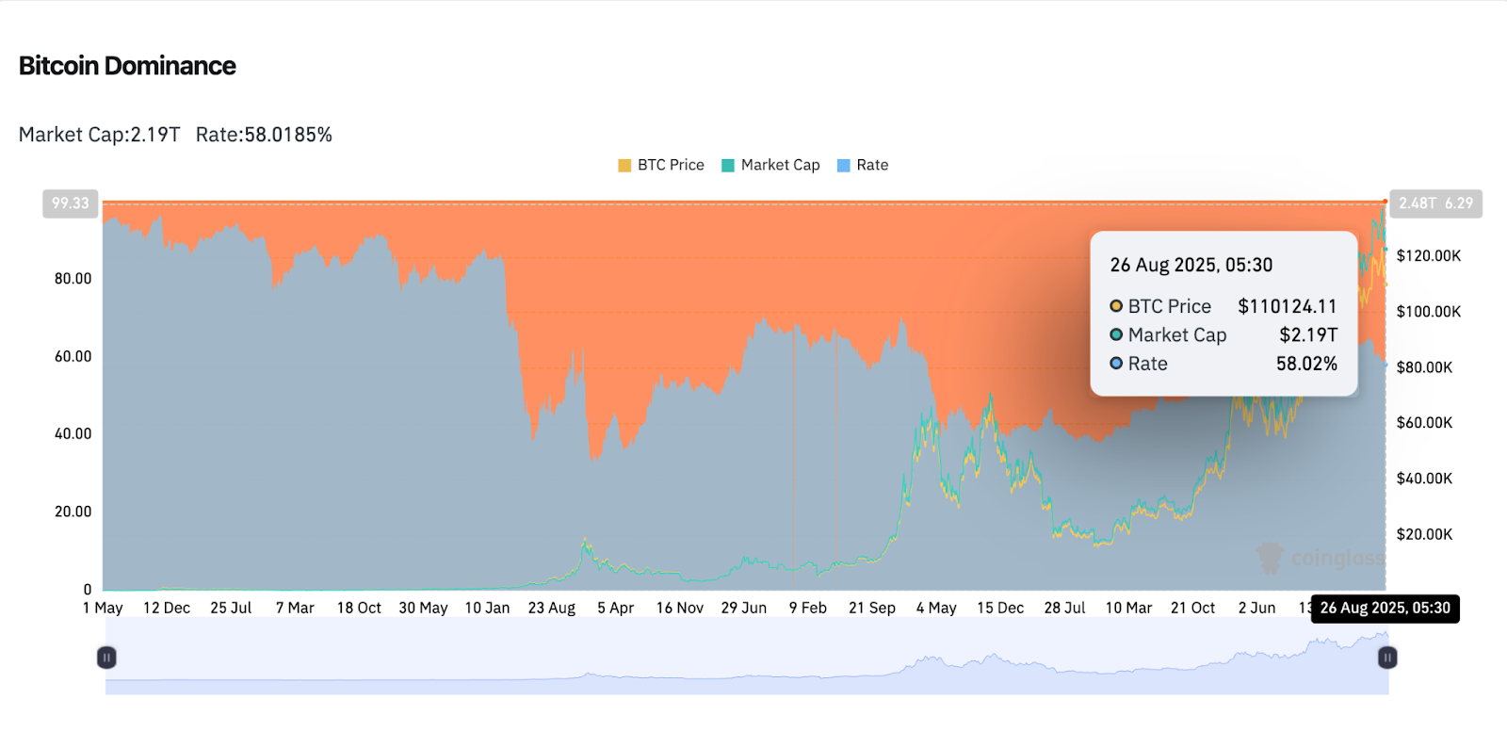
Task: Click the left range slider handle
Action: (106, 658)
